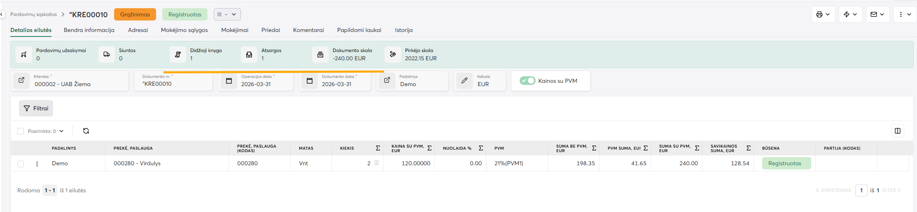Expand the email send dropdown

[877, 14]
